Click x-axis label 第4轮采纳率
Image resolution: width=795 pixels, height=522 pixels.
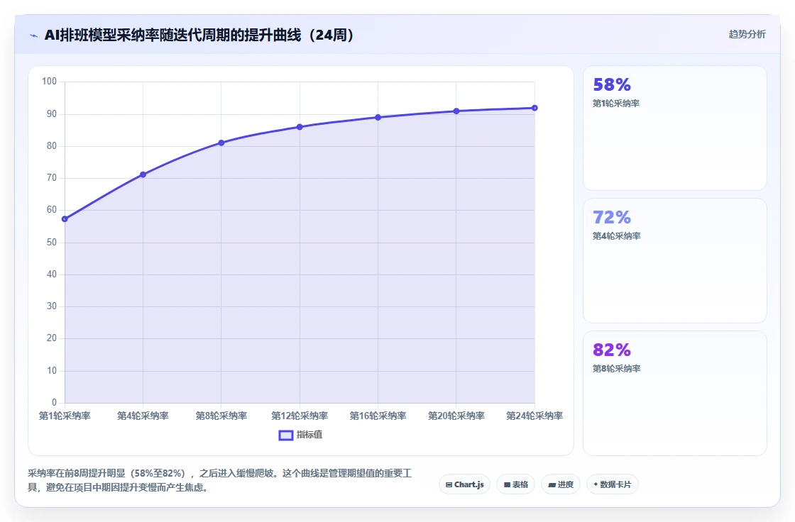pyautogui.click(x=143, y=416)
